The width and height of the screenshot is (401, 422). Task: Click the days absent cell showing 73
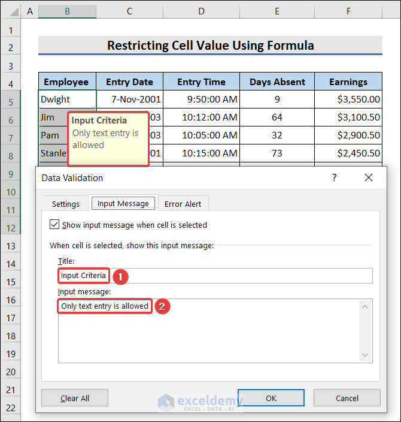click(x=277, y=153)
